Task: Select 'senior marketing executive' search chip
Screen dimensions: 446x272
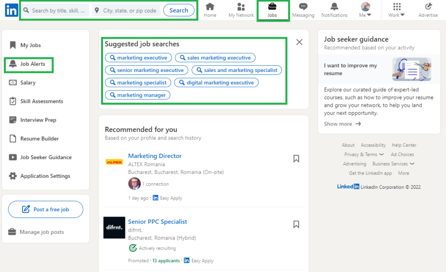Action: coord(147,70)
